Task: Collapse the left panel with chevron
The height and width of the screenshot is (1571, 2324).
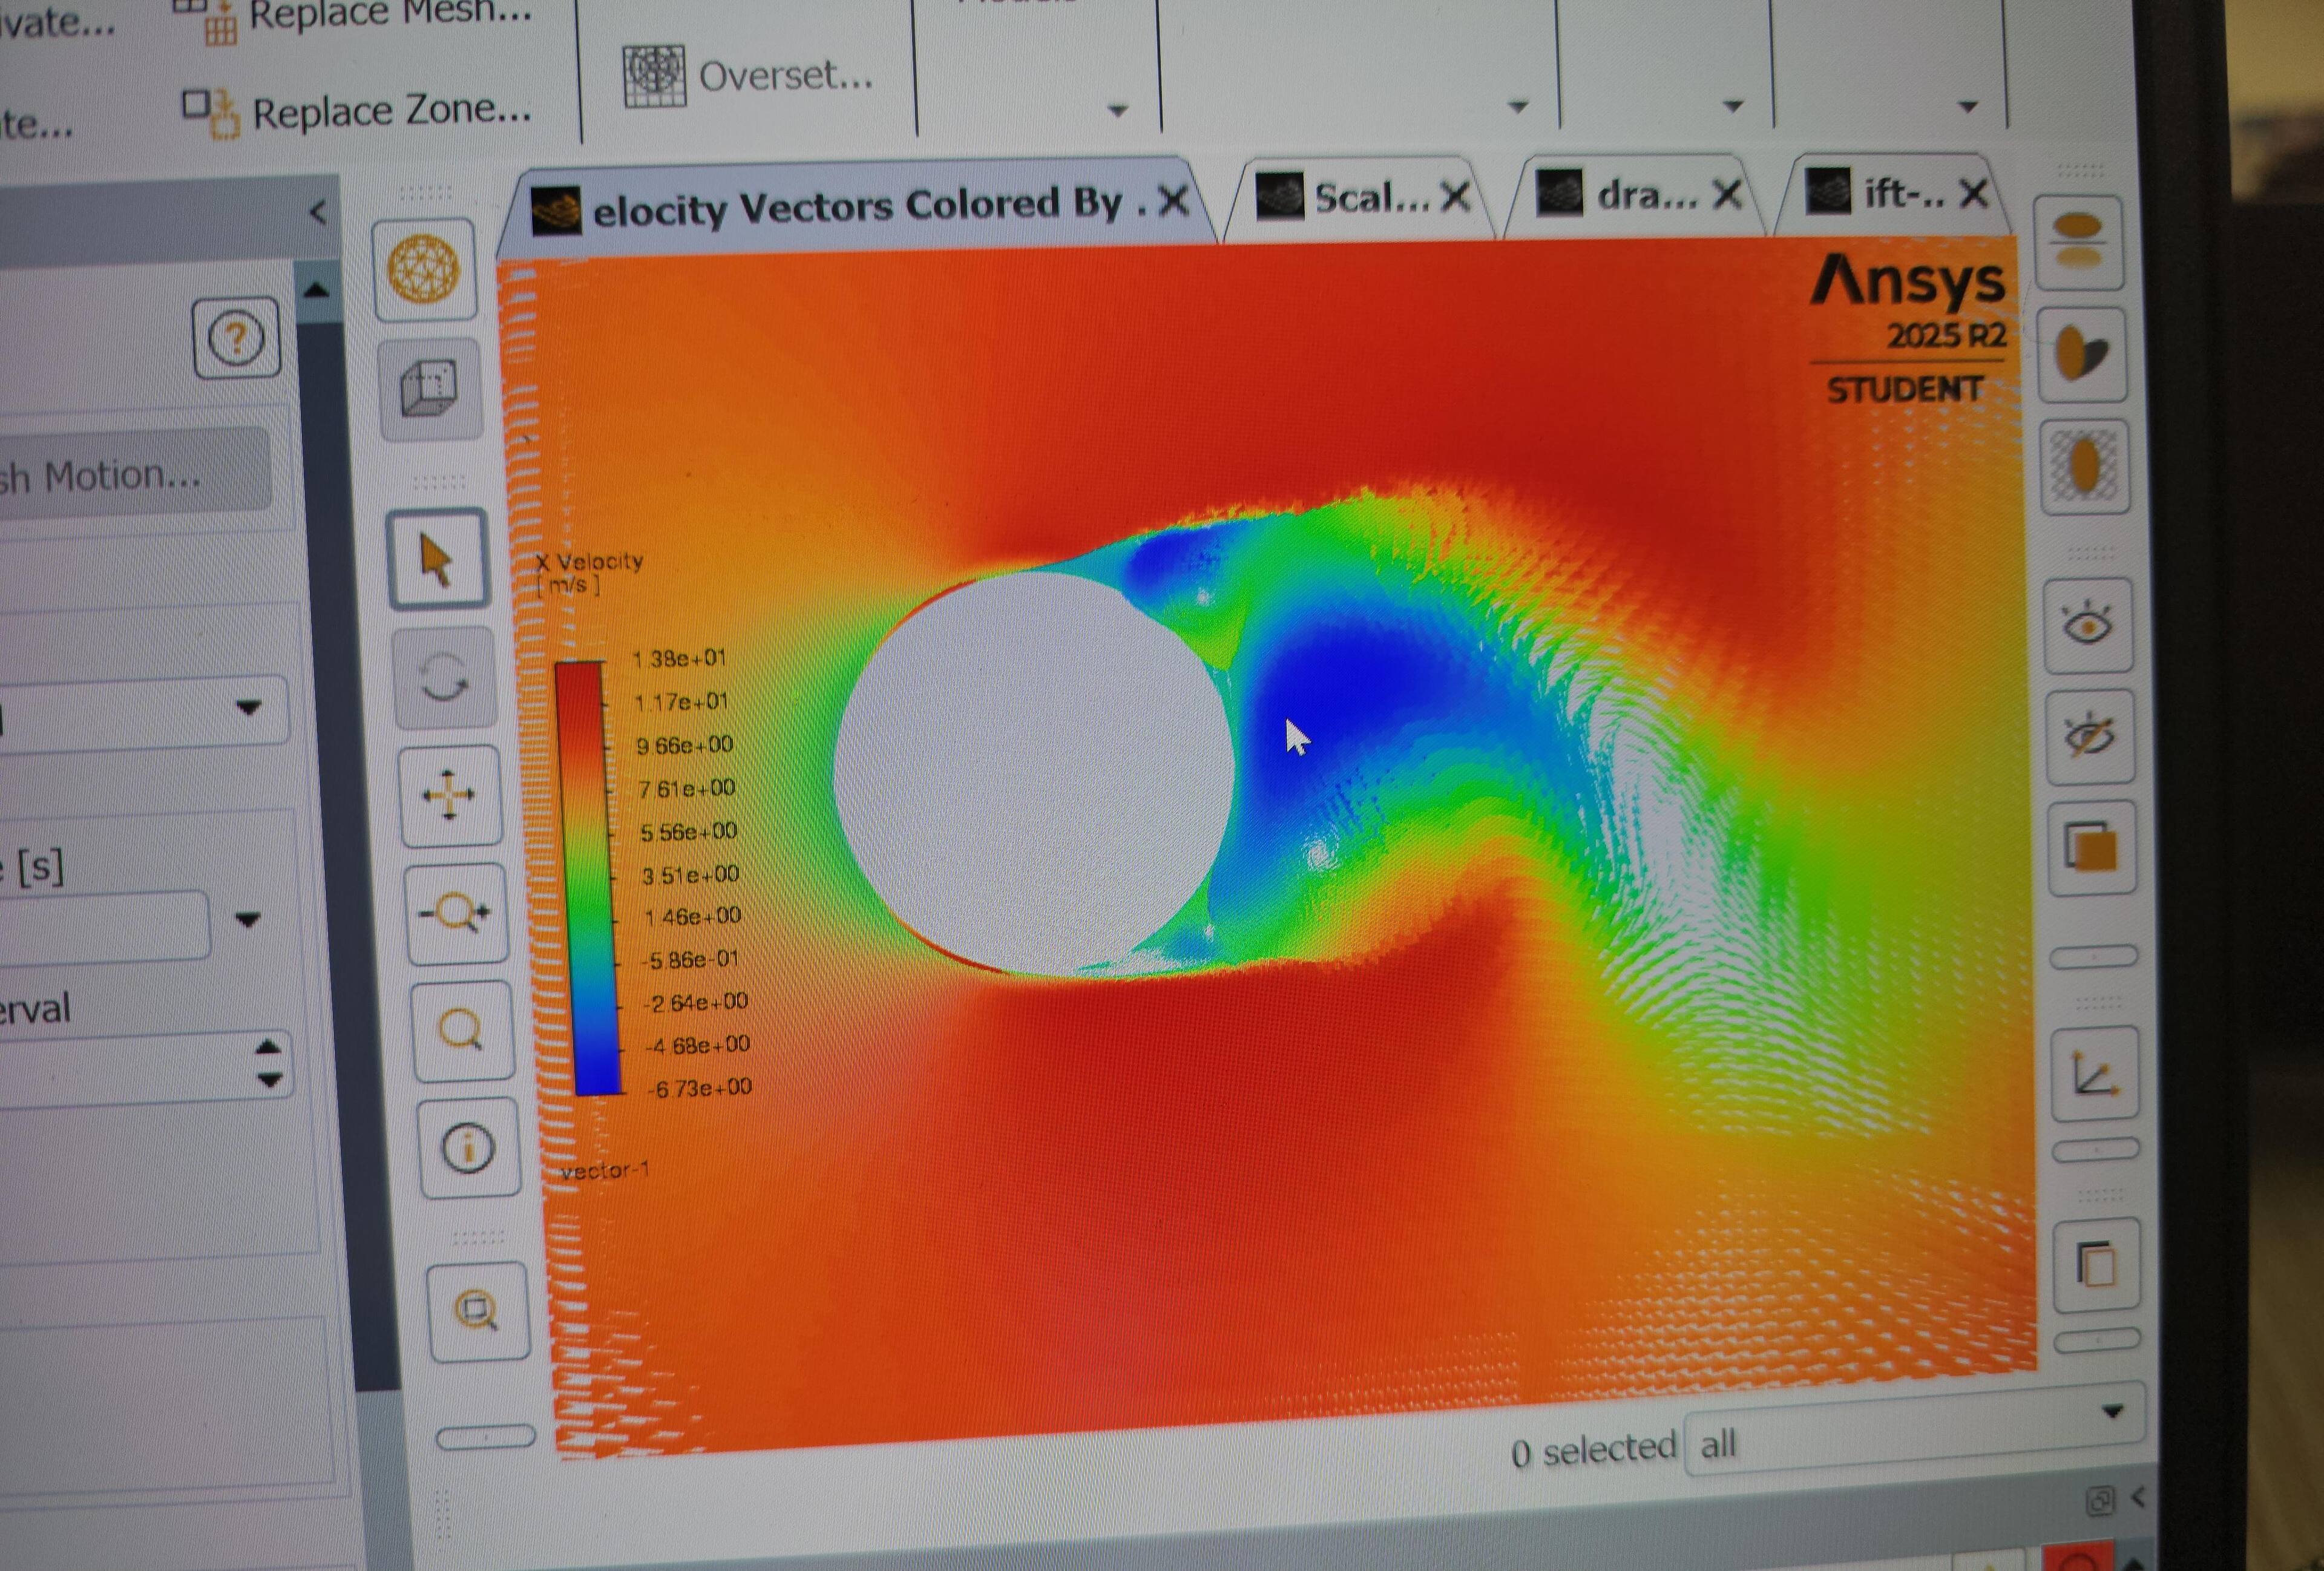Action: click(x=318, y=212)
